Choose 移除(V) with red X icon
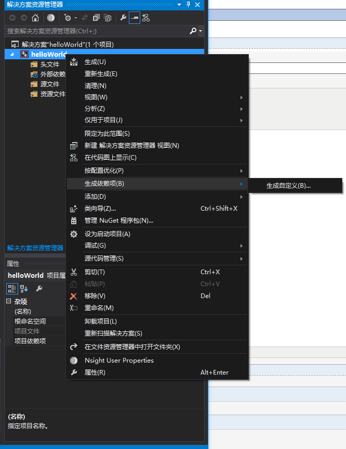The height and width of the screenshot is (449, 346). [x=157, y=296]
